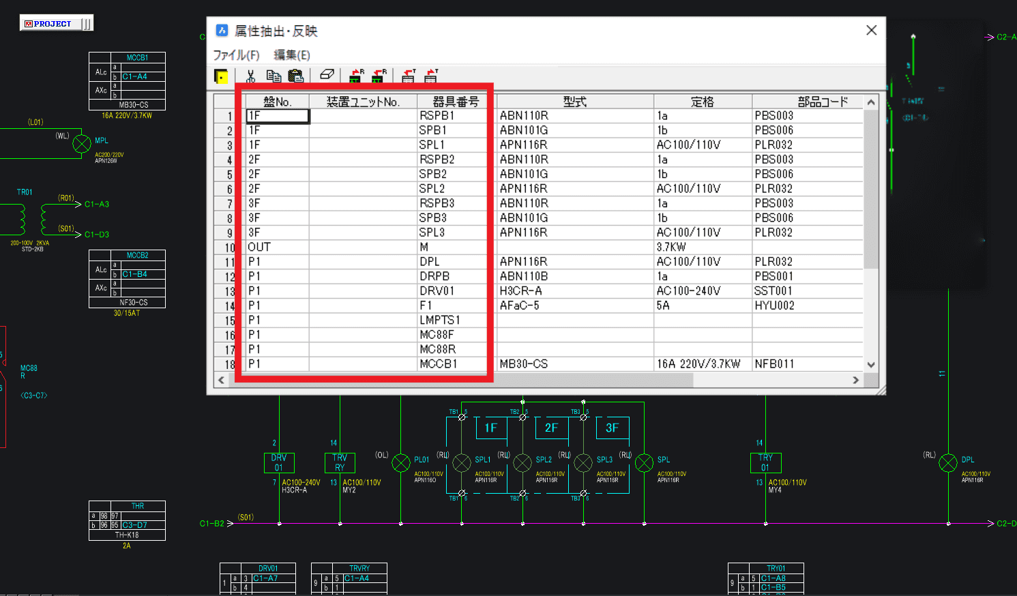This screenshot has width=1017, height=596.
Task: Open the 編集(E) menu
Action: point(292,55)
